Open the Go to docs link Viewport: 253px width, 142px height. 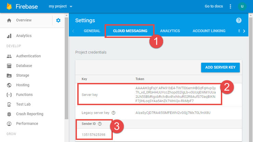click(214, 6)
